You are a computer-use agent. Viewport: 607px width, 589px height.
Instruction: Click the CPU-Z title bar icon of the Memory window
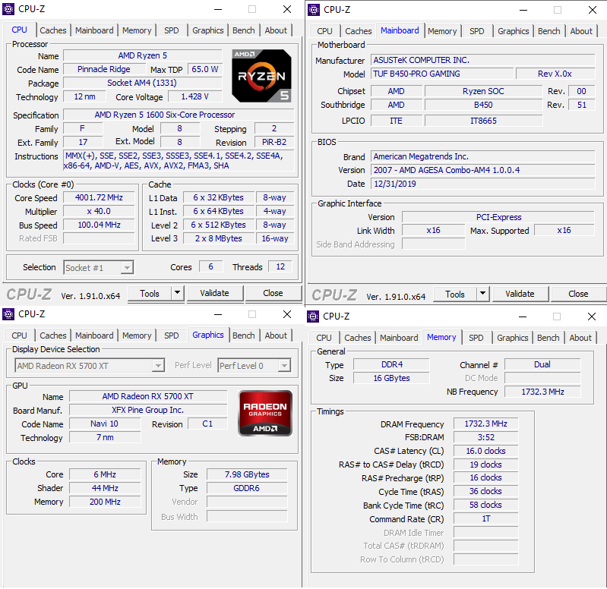tap(313, 317)
